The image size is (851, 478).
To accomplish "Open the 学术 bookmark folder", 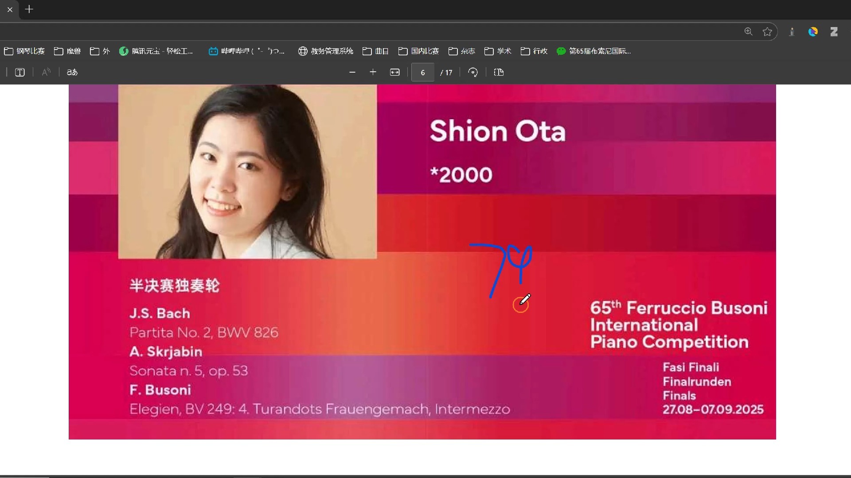I will [x=498, y=51].
